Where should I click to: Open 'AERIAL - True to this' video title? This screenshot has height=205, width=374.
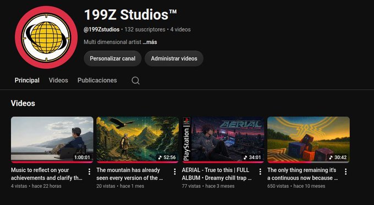pyautogui.click(x=217, y=174)
